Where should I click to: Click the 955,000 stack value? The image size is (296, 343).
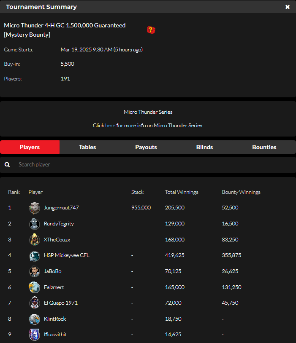[141, 208]
